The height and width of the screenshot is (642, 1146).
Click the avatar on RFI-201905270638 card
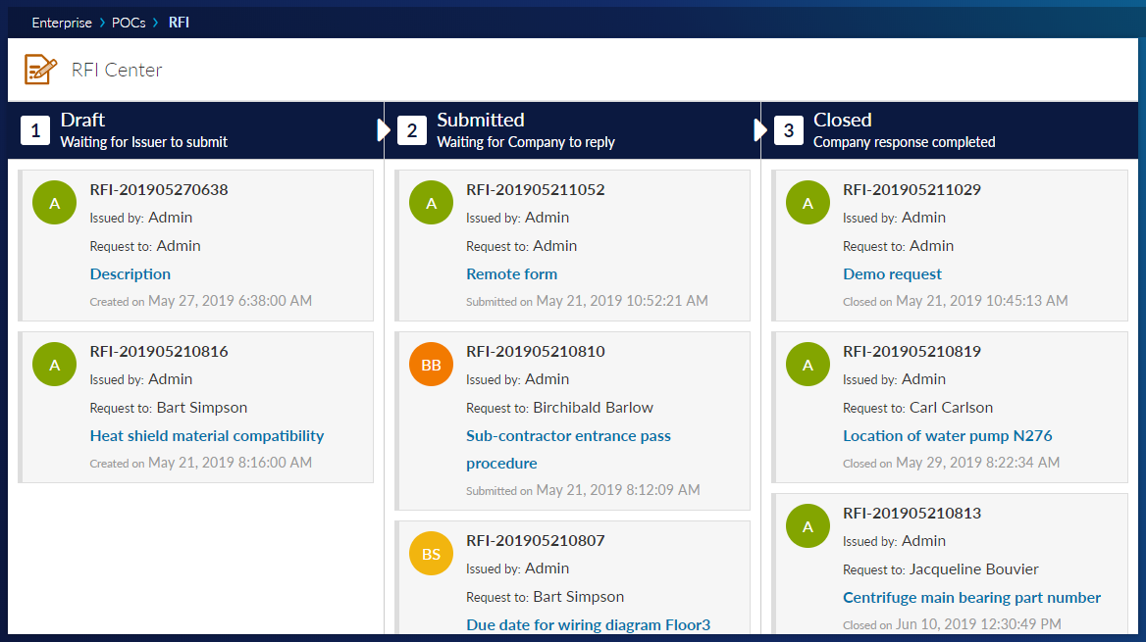(55, 203)
